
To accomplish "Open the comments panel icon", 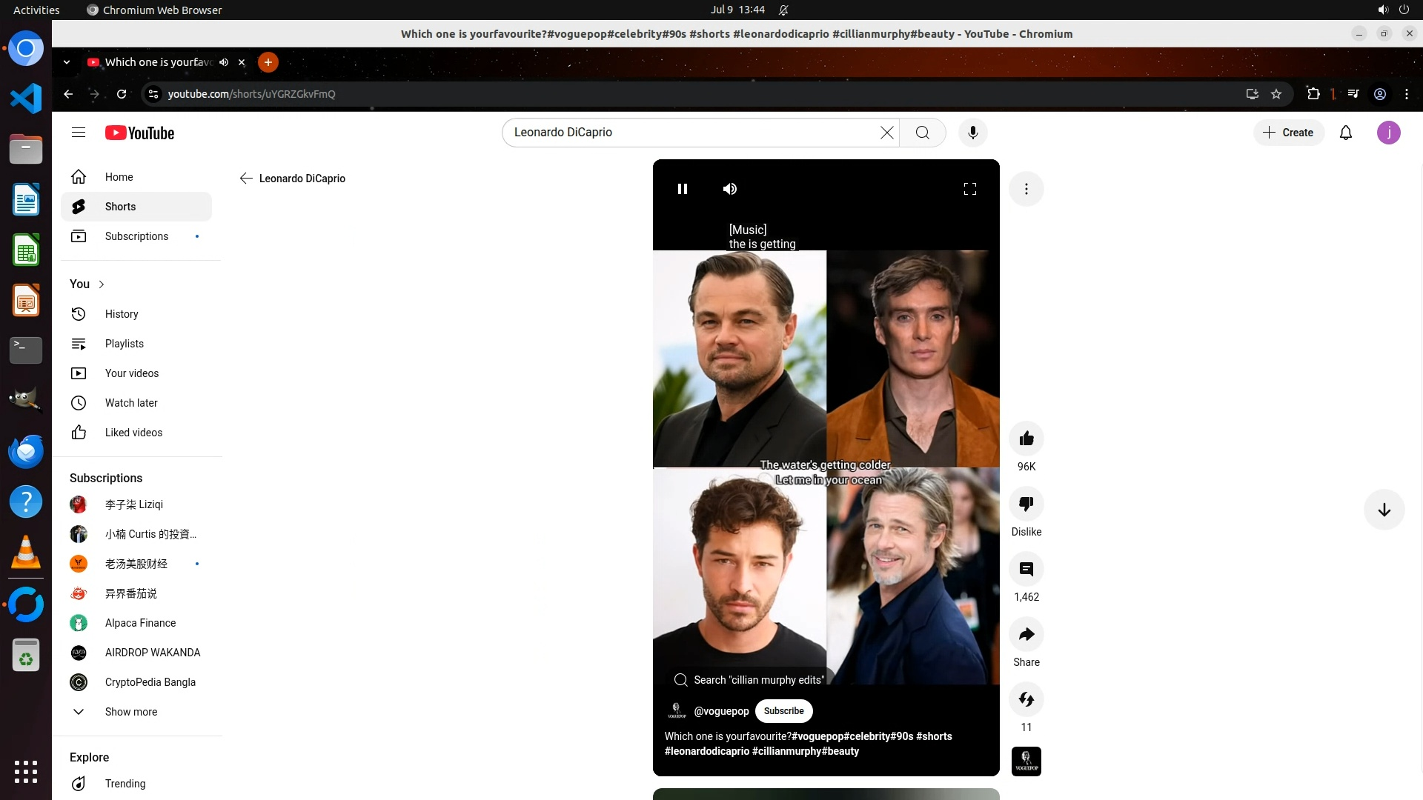I will coord(1026,569).
